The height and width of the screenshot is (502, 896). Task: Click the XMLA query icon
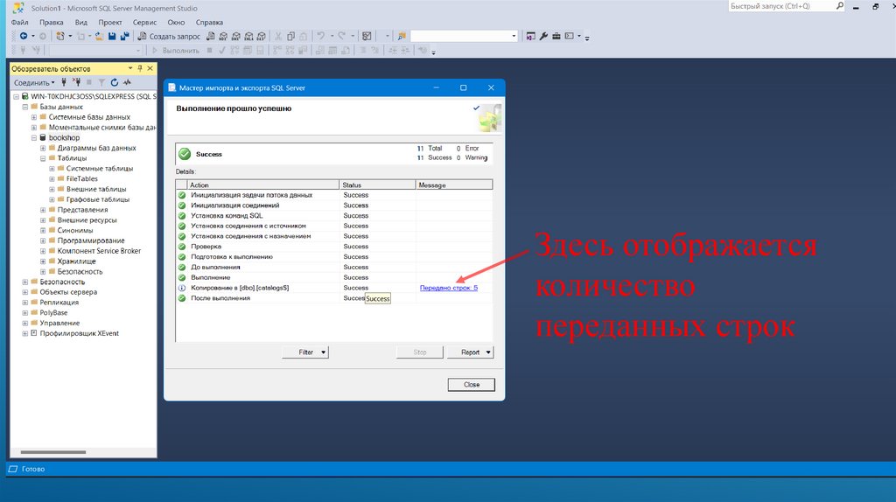[248, 36]
